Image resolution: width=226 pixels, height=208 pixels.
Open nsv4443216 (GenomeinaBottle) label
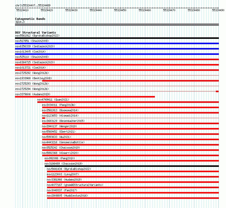(x=63, y=142)
